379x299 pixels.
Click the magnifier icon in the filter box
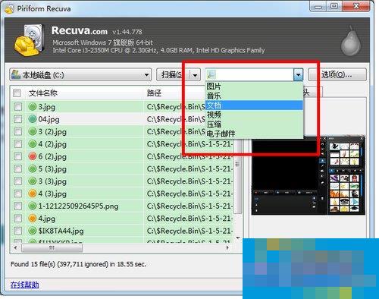[x=211, y=74]
